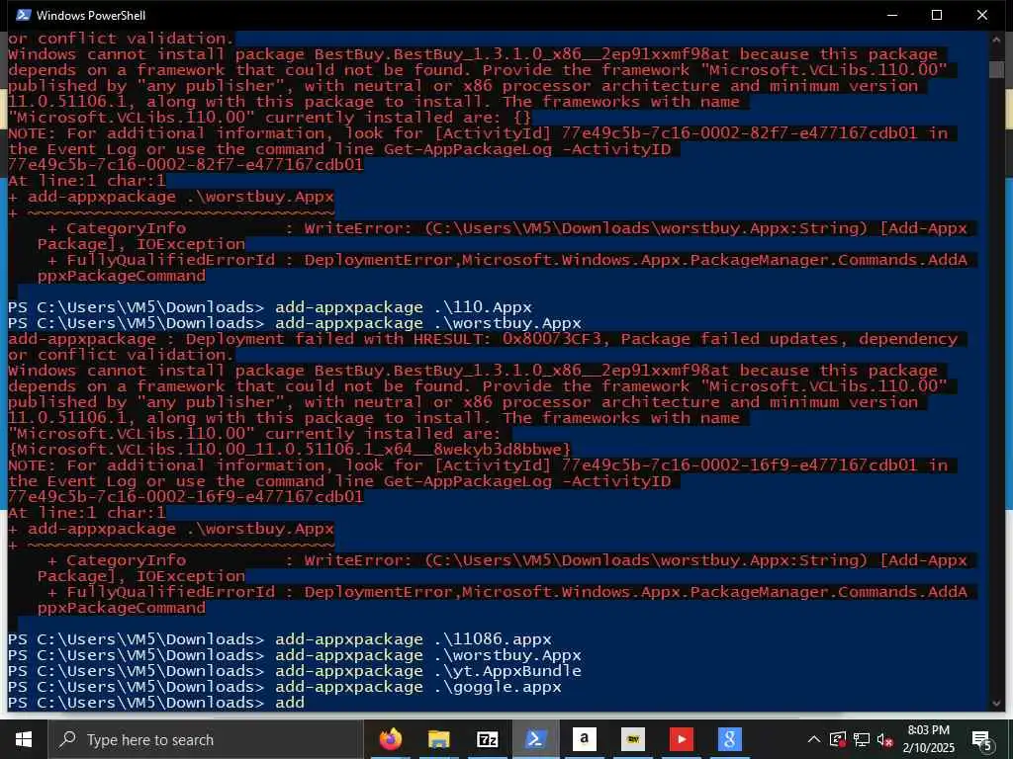
Task: Show hidden system tray icons
Action: point(814,739)
